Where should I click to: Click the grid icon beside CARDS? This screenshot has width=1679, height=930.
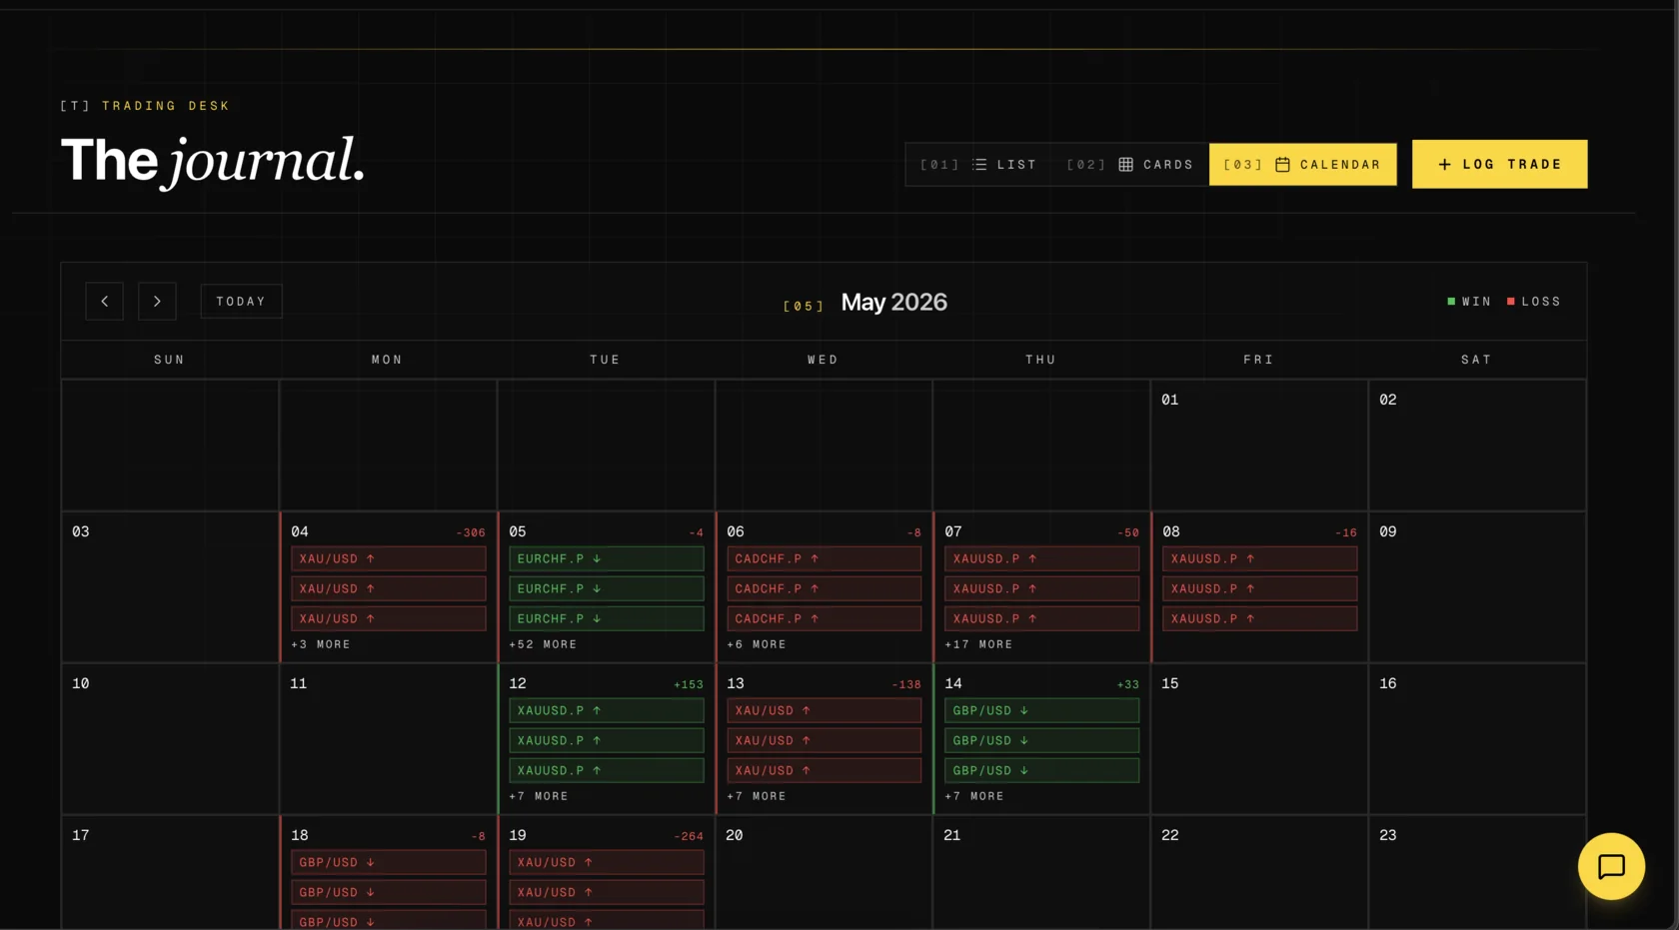pos(1125,165)
